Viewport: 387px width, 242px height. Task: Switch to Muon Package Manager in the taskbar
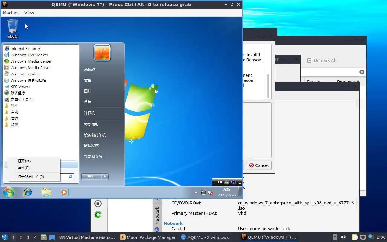tap(148, 237)
